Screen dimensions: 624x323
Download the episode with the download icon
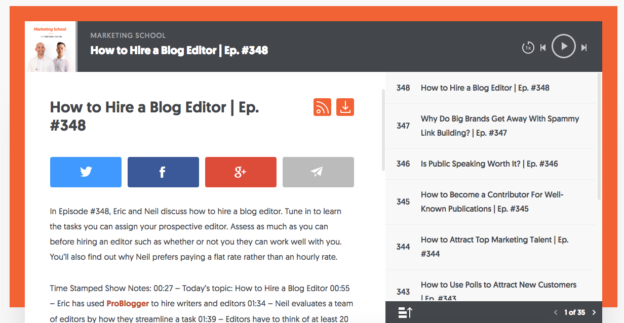tap(345, 107)
